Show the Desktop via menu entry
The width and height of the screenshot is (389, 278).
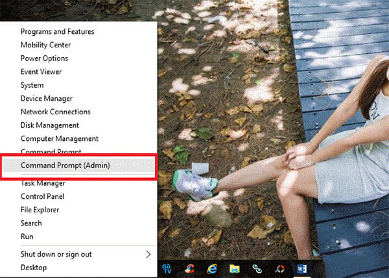tap(34, 268)
